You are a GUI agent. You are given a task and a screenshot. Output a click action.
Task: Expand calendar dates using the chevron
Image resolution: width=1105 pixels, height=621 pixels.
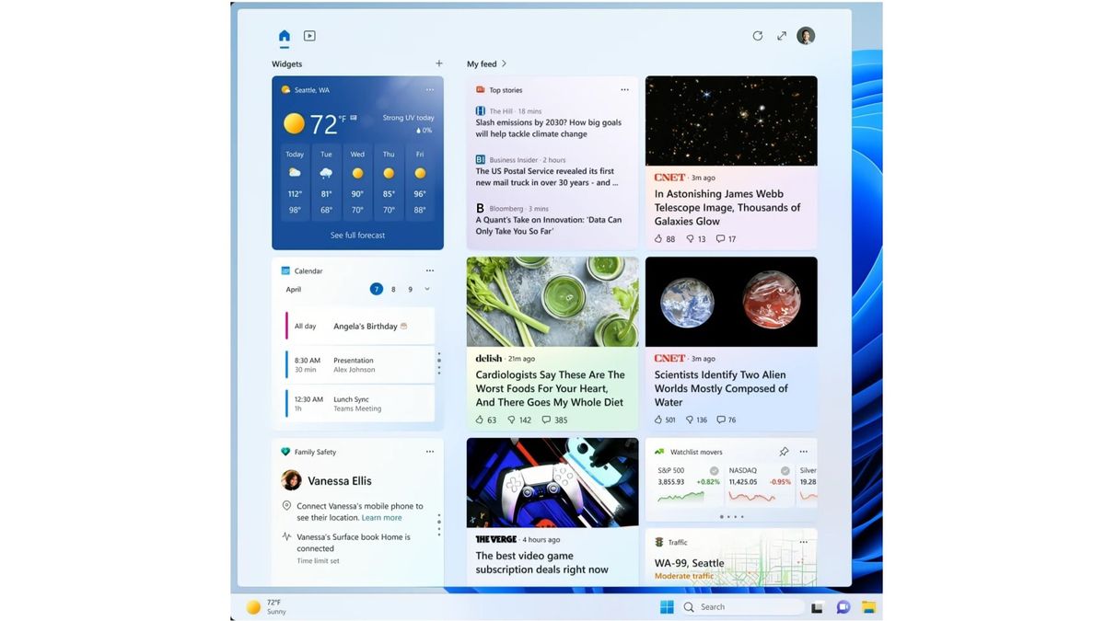[x=426, y=288]
